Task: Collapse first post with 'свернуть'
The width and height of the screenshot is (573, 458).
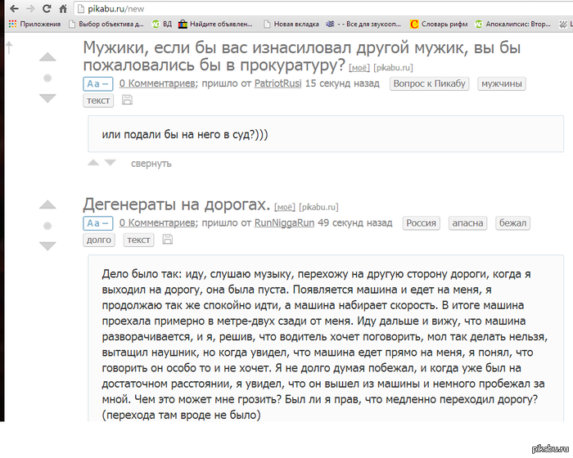Action: [151, 163]
